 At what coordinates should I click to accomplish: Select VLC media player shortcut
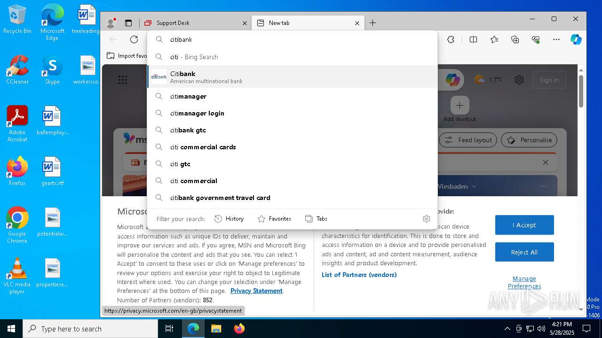pyautogui.click(x=17, y=276)
